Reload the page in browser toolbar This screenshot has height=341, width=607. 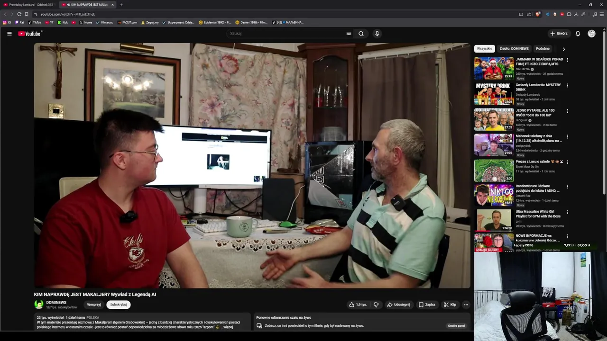point(19,14)
